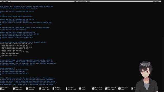This screenshot has width=164, height=92.
Task: Click the Previous shortcut label
Action: [125, 88]
